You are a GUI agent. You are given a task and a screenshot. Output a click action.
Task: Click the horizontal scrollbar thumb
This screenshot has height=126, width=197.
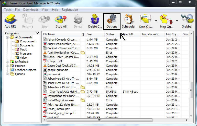click(99, 120)
